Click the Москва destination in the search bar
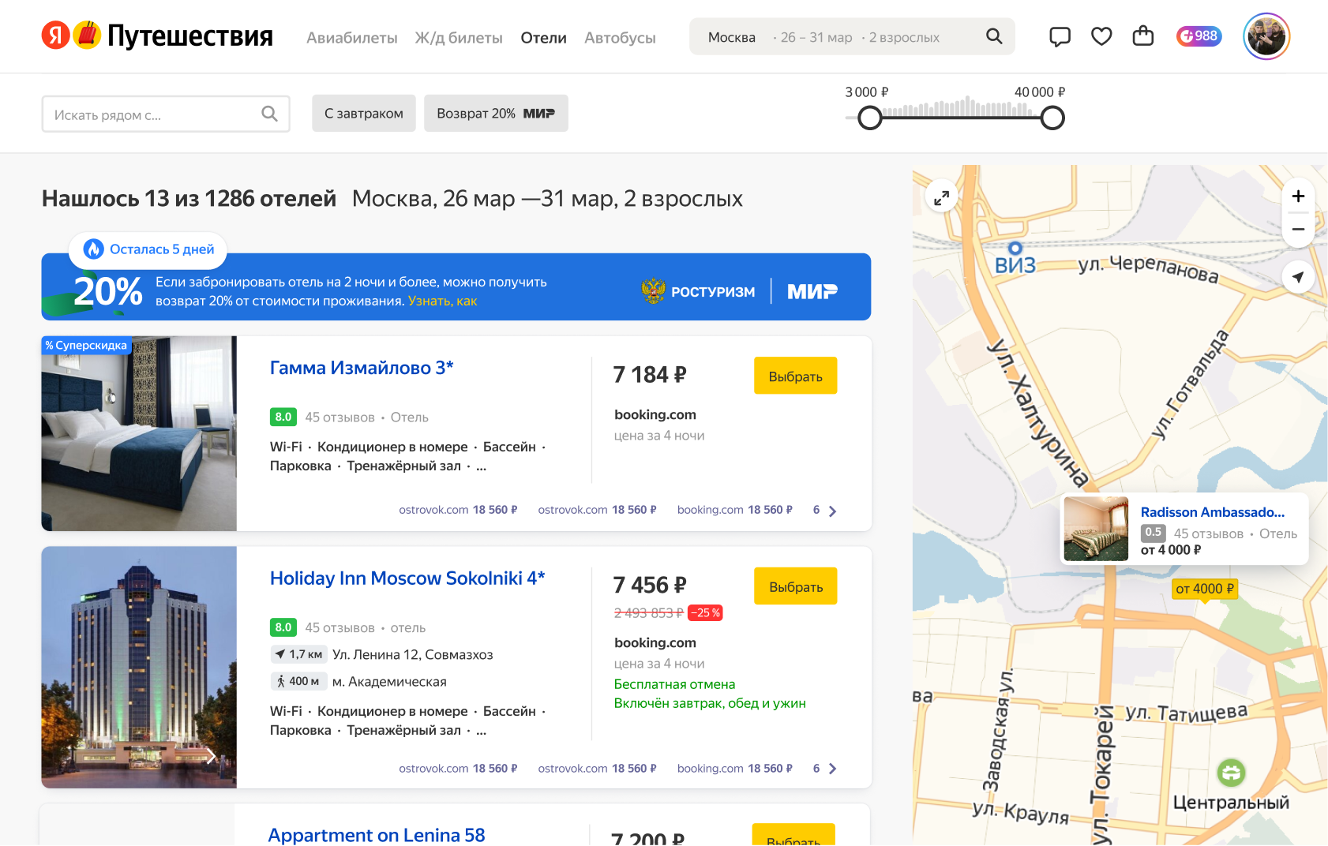The height and width of the screenshot is (846, 1328). point(732,37)
